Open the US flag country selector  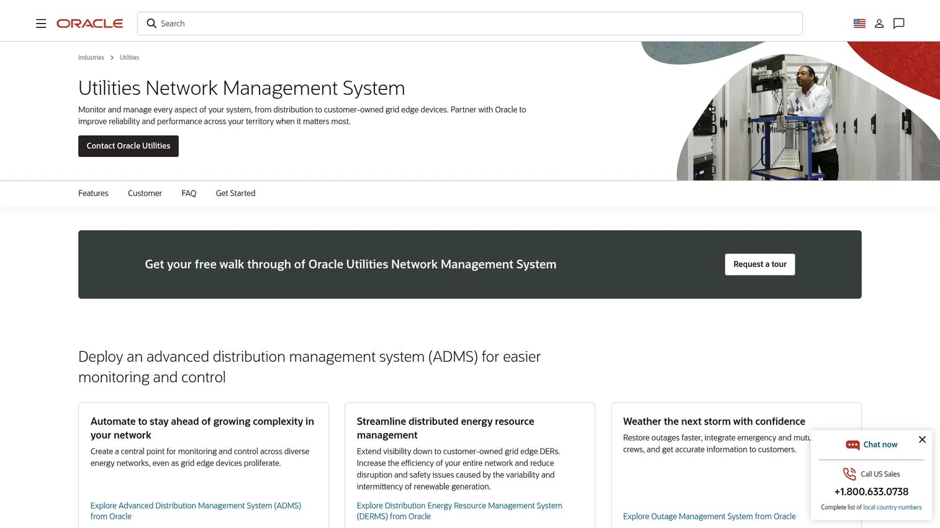click(859, 24)
